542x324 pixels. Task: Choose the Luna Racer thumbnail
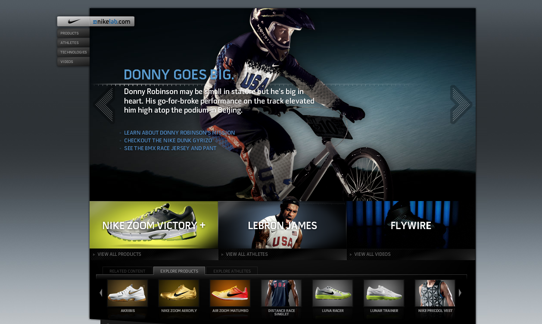click(x=333, y=293)
